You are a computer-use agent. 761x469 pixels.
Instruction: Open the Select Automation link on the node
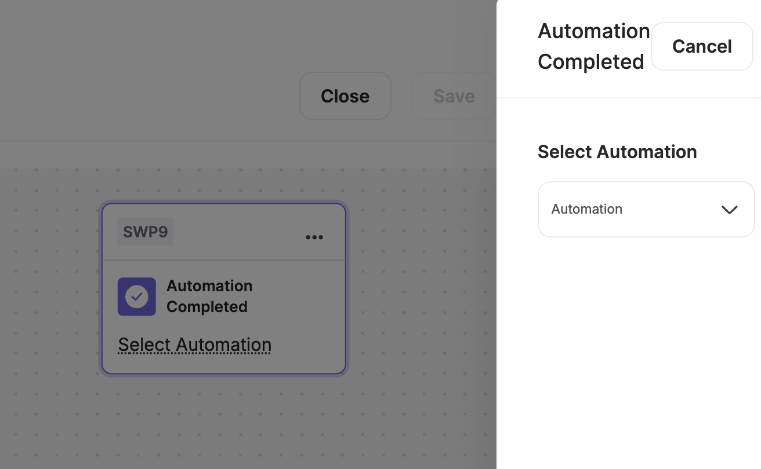pos(194,344)
